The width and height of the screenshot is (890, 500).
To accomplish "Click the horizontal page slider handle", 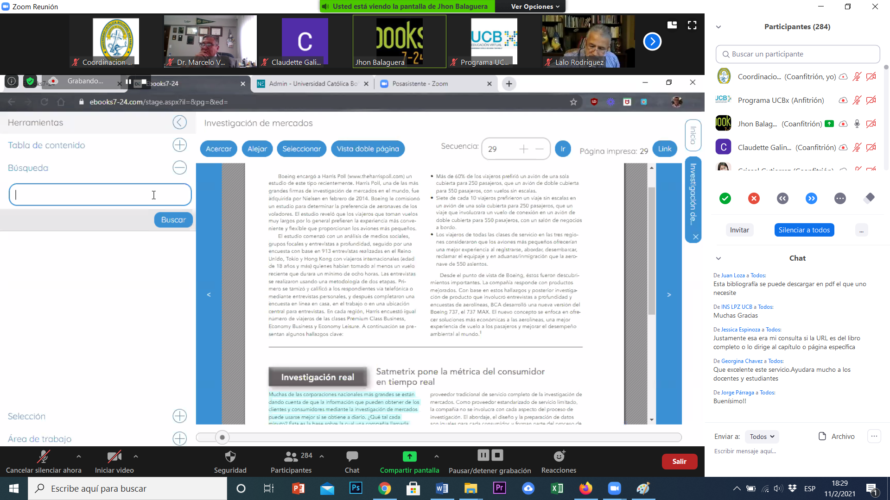I will pos(222,437).
